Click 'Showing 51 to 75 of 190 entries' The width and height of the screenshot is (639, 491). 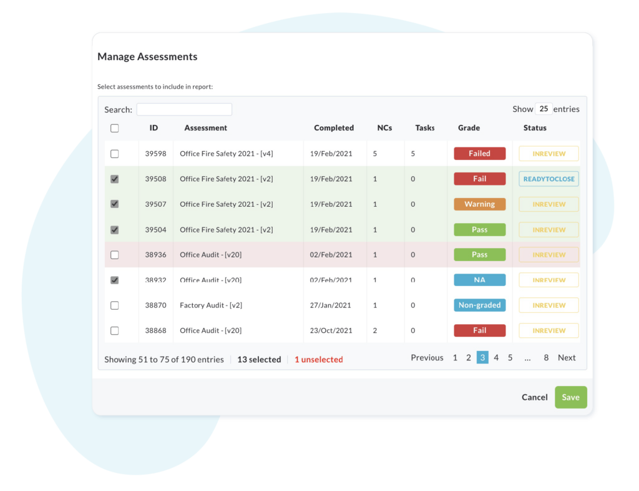(164, 359)
